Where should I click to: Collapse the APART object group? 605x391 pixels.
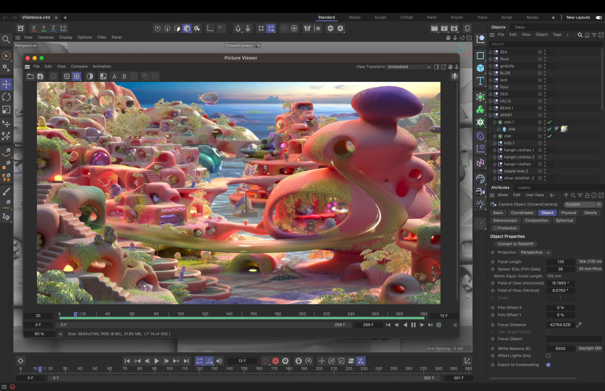[x=491, y=115]
